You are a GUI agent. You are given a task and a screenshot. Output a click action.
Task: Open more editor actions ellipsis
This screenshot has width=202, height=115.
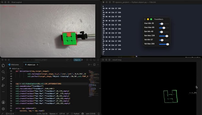pos(98,65)
